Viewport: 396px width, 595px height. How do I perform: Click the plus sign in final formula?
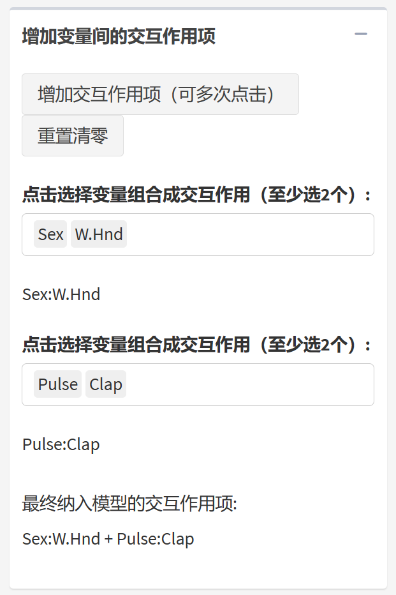coord(108,539)
